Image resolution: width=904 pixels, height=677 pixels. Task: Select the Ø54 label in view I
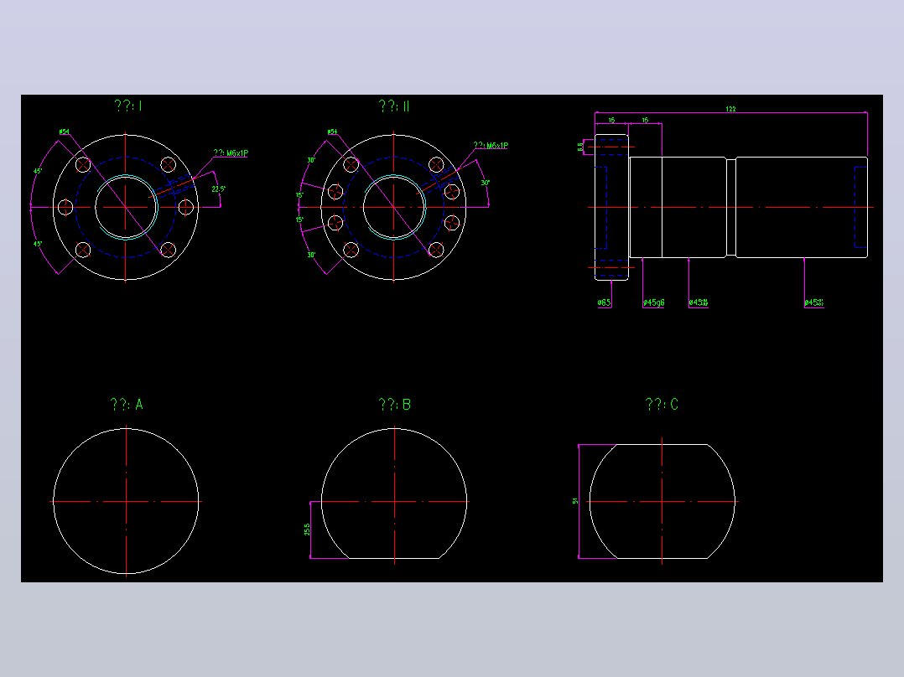64,132
